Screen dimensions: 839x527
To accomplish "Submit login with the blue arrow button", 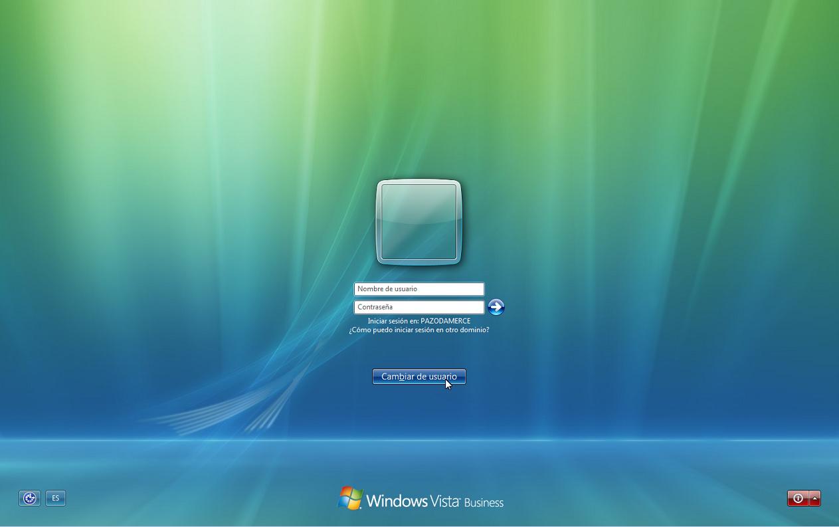I will pyautogui.click(x=496, y=307).
